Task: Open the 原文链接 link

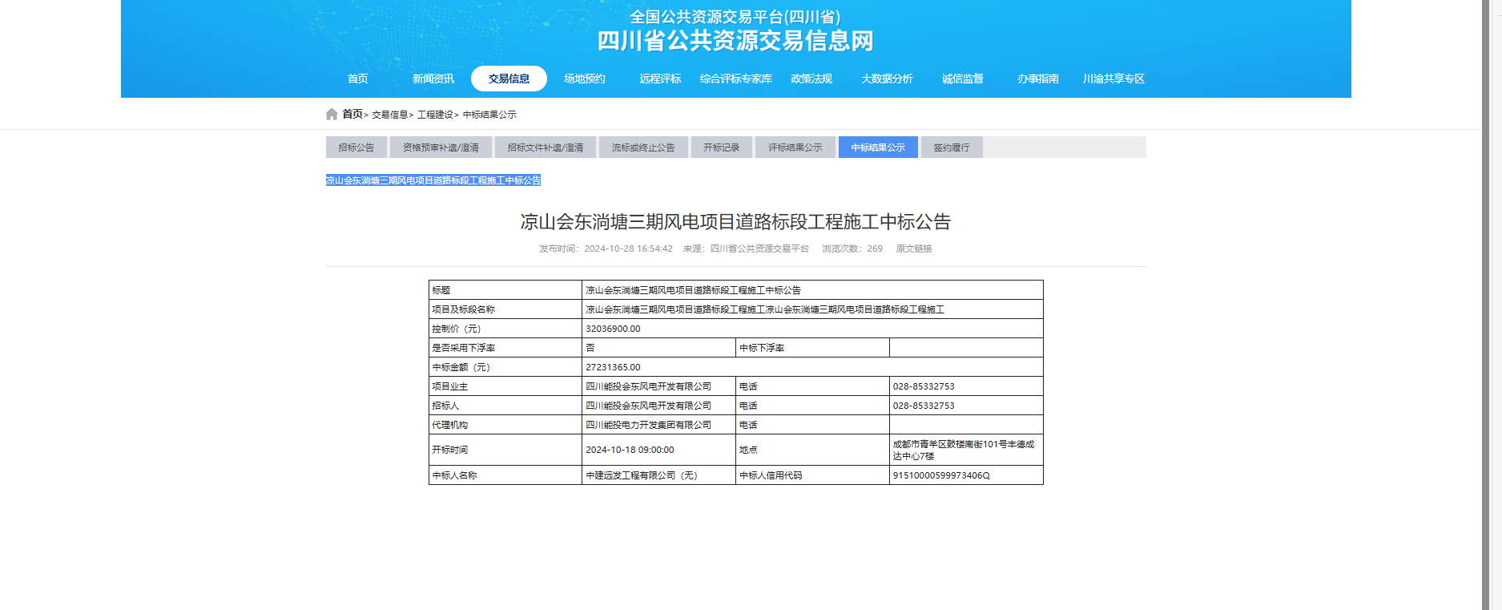Action: tap(914, 248)
